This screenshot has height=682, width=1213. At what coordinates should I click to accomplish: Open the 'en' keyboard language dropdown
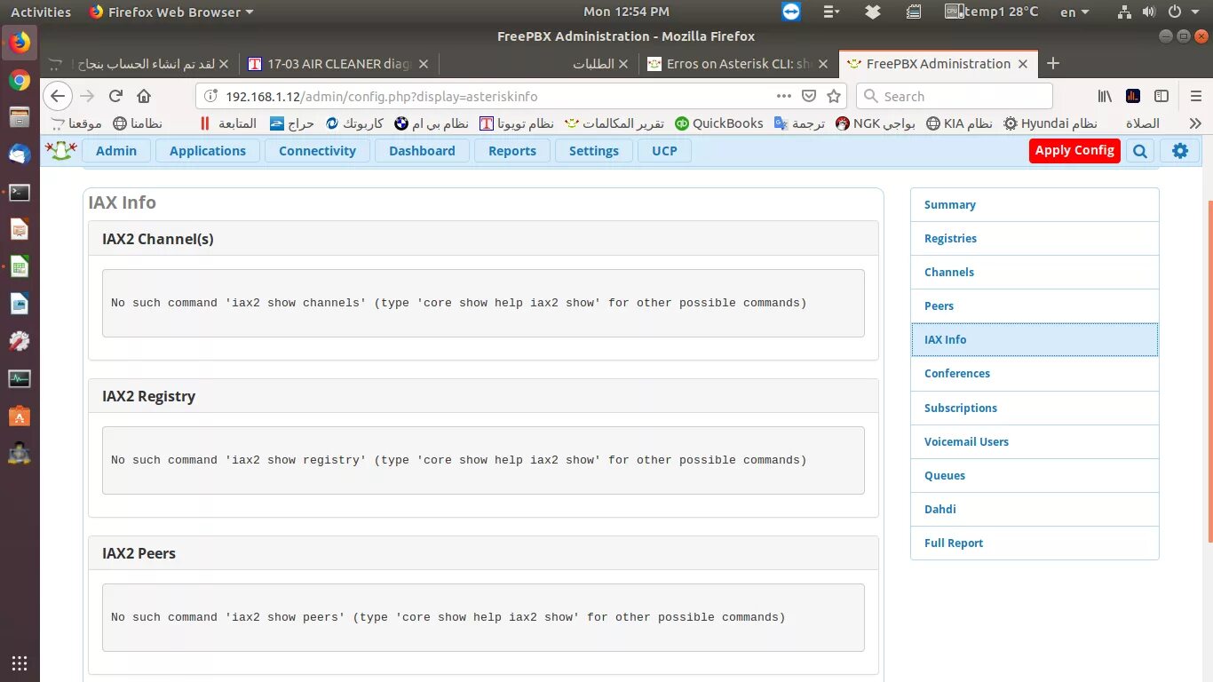(x=1074, y=12)
